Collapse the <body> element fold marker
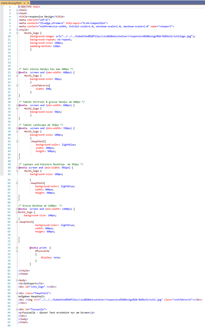 tap(17, 280)
